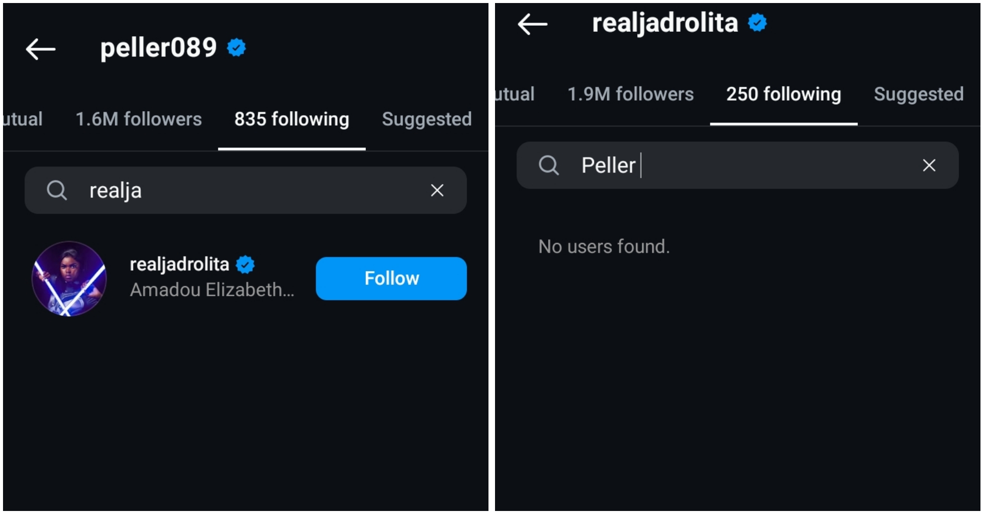
Task: Clear the 'realja' search text
Action: (x=437, y=191)
